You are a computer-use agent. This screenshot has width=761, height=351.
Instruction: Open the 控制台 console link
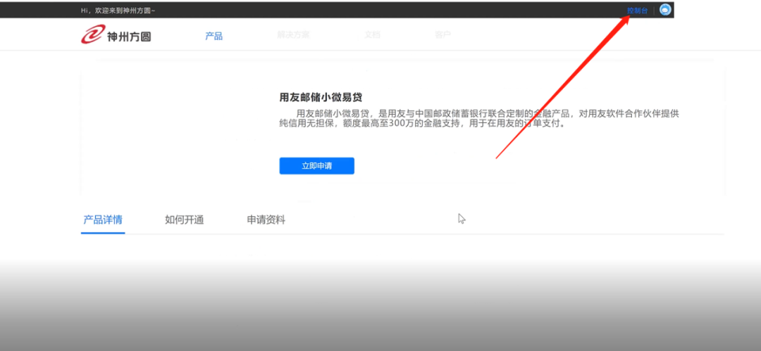(637, 11)
